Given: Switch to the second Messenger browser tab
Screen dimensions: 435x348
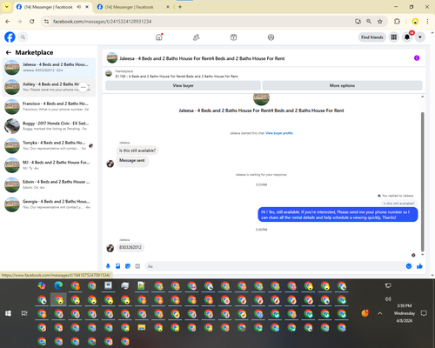Looking at the screenshot, I should click(x=133, y=7).
